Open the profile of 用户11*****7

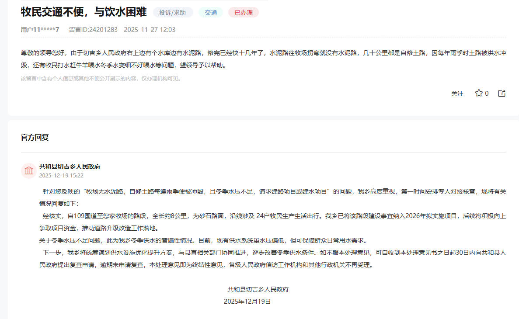[x=40, y=30]
